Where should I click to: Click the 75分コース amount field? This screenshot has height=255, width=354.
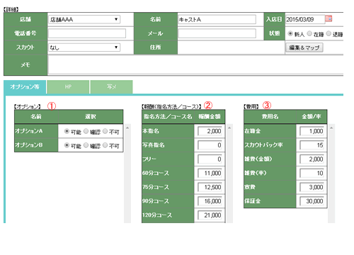pyautogui.click(x=210, y=187)
